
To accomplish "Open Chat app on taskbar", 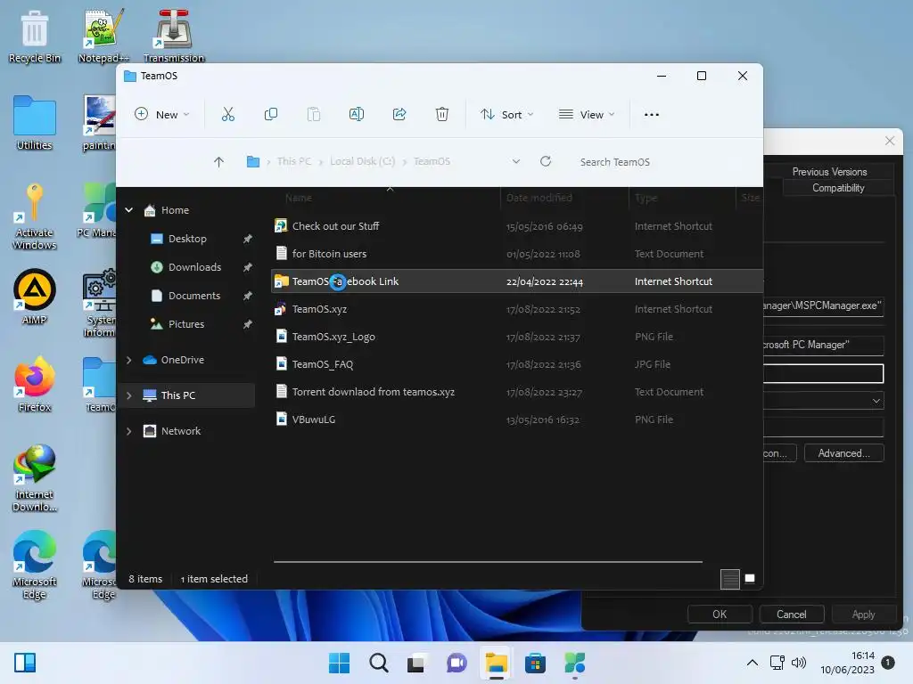I will click(456, 663).
